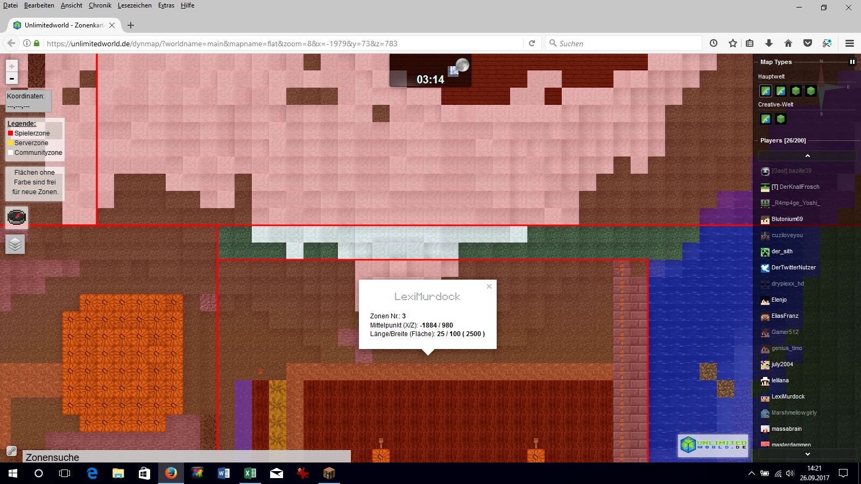
Task: Open the Extras menu
Action: click(166, 5)
